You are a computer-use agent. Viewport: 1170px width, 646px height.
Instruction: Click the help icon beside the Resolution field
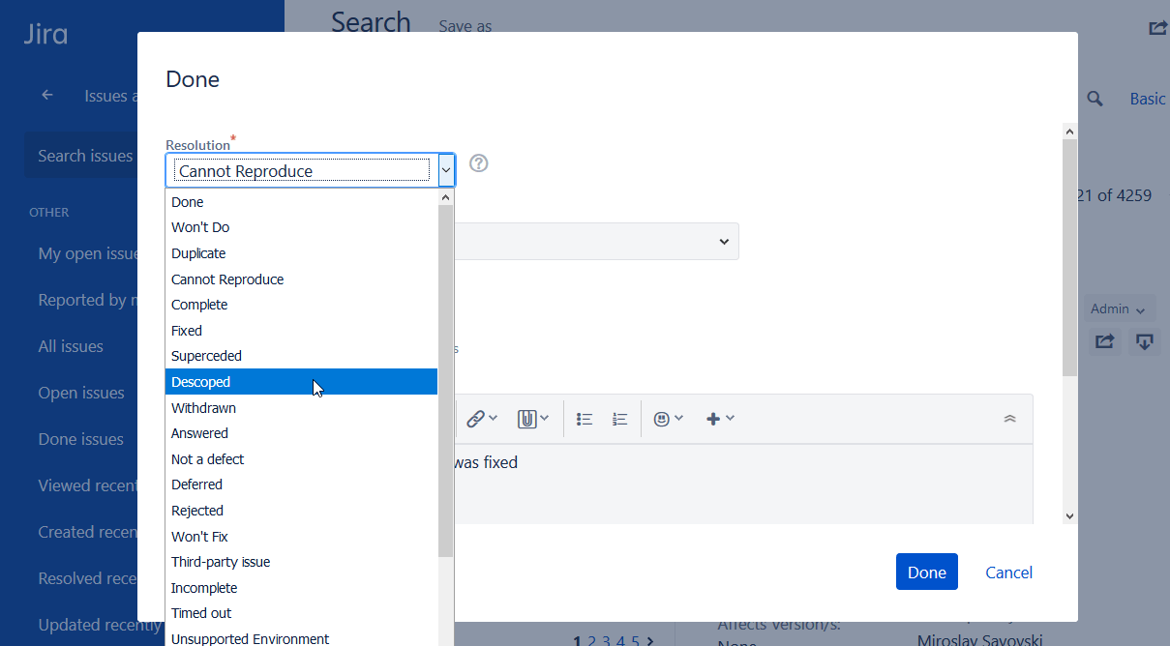(478, 163)
